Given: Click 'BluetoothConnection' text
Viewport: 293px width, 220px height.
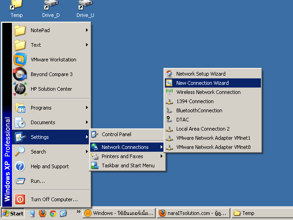Looking at the screenshot, I should coord(199,110).
